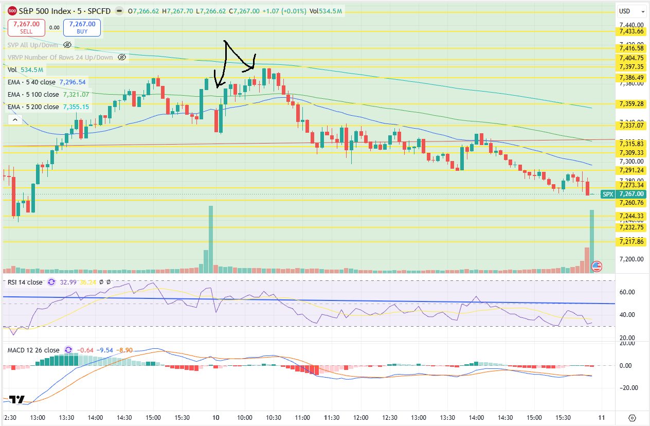The height and width of the screenshot is (426, 650).
Task: Click the market status indicator beside SPCFD
Action: (119, 11)
